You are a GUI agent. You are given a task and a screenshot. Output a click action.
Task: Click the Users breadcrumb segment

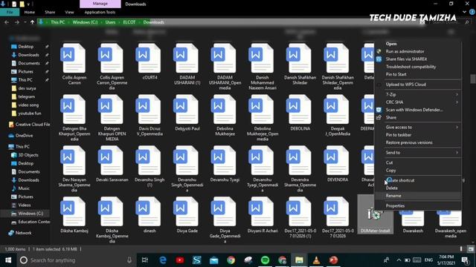point(110,22)
